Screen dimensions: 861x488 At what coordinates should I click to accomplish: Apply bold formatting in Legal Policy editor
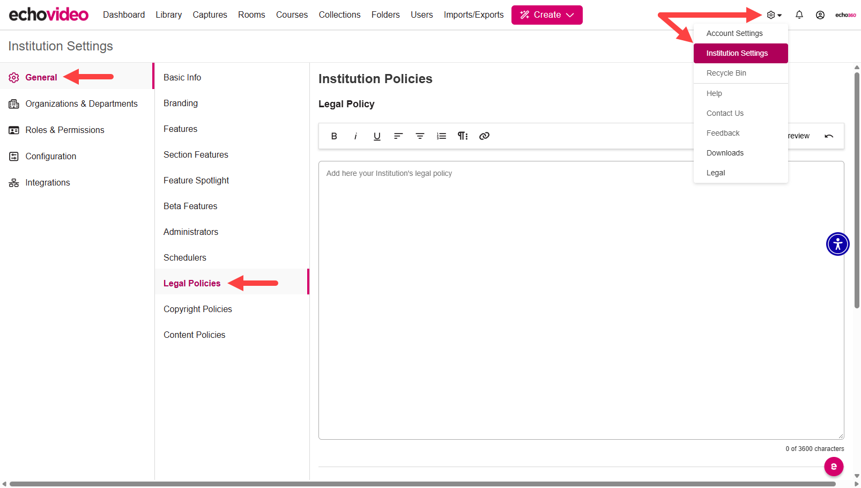point(334,136)
